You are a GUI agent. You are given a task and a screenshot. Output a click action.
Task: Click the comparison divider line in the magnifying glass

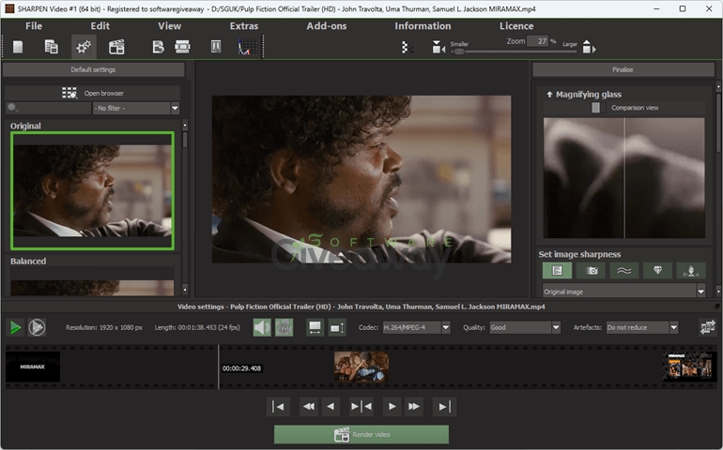(x=624, y=178)
